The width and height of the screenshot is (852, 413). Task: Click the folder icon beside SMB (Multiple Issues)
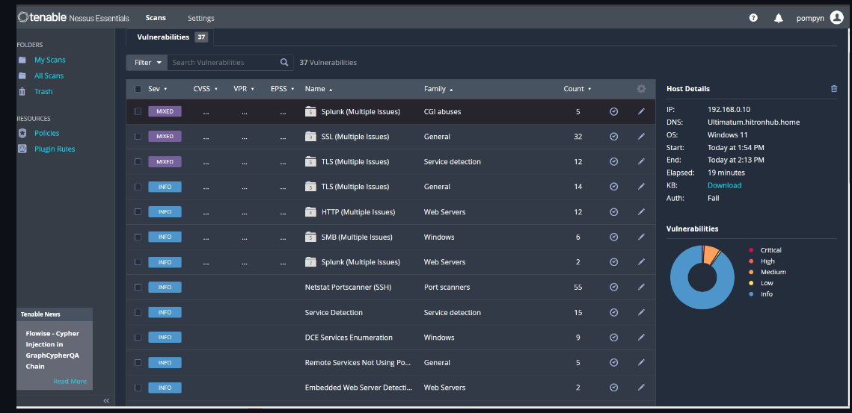click(x=310, y=237)
